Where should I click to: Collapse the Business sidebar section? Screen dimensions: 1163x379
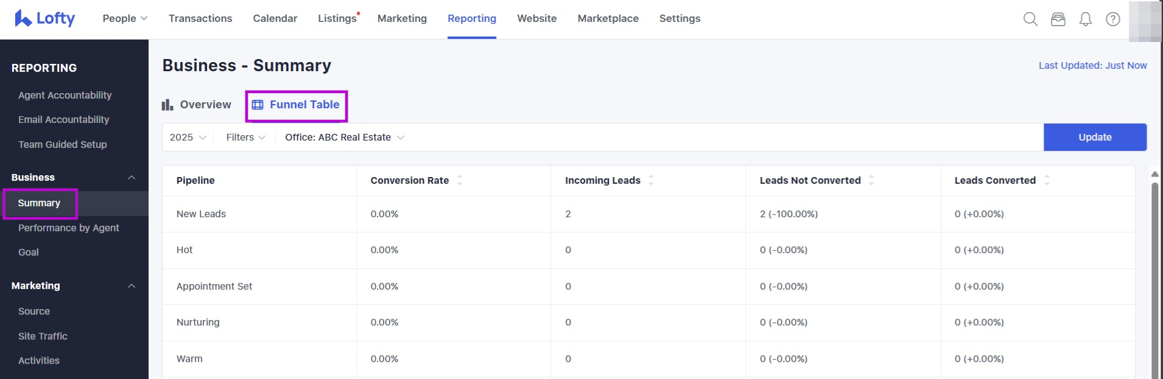click(131, 178)
